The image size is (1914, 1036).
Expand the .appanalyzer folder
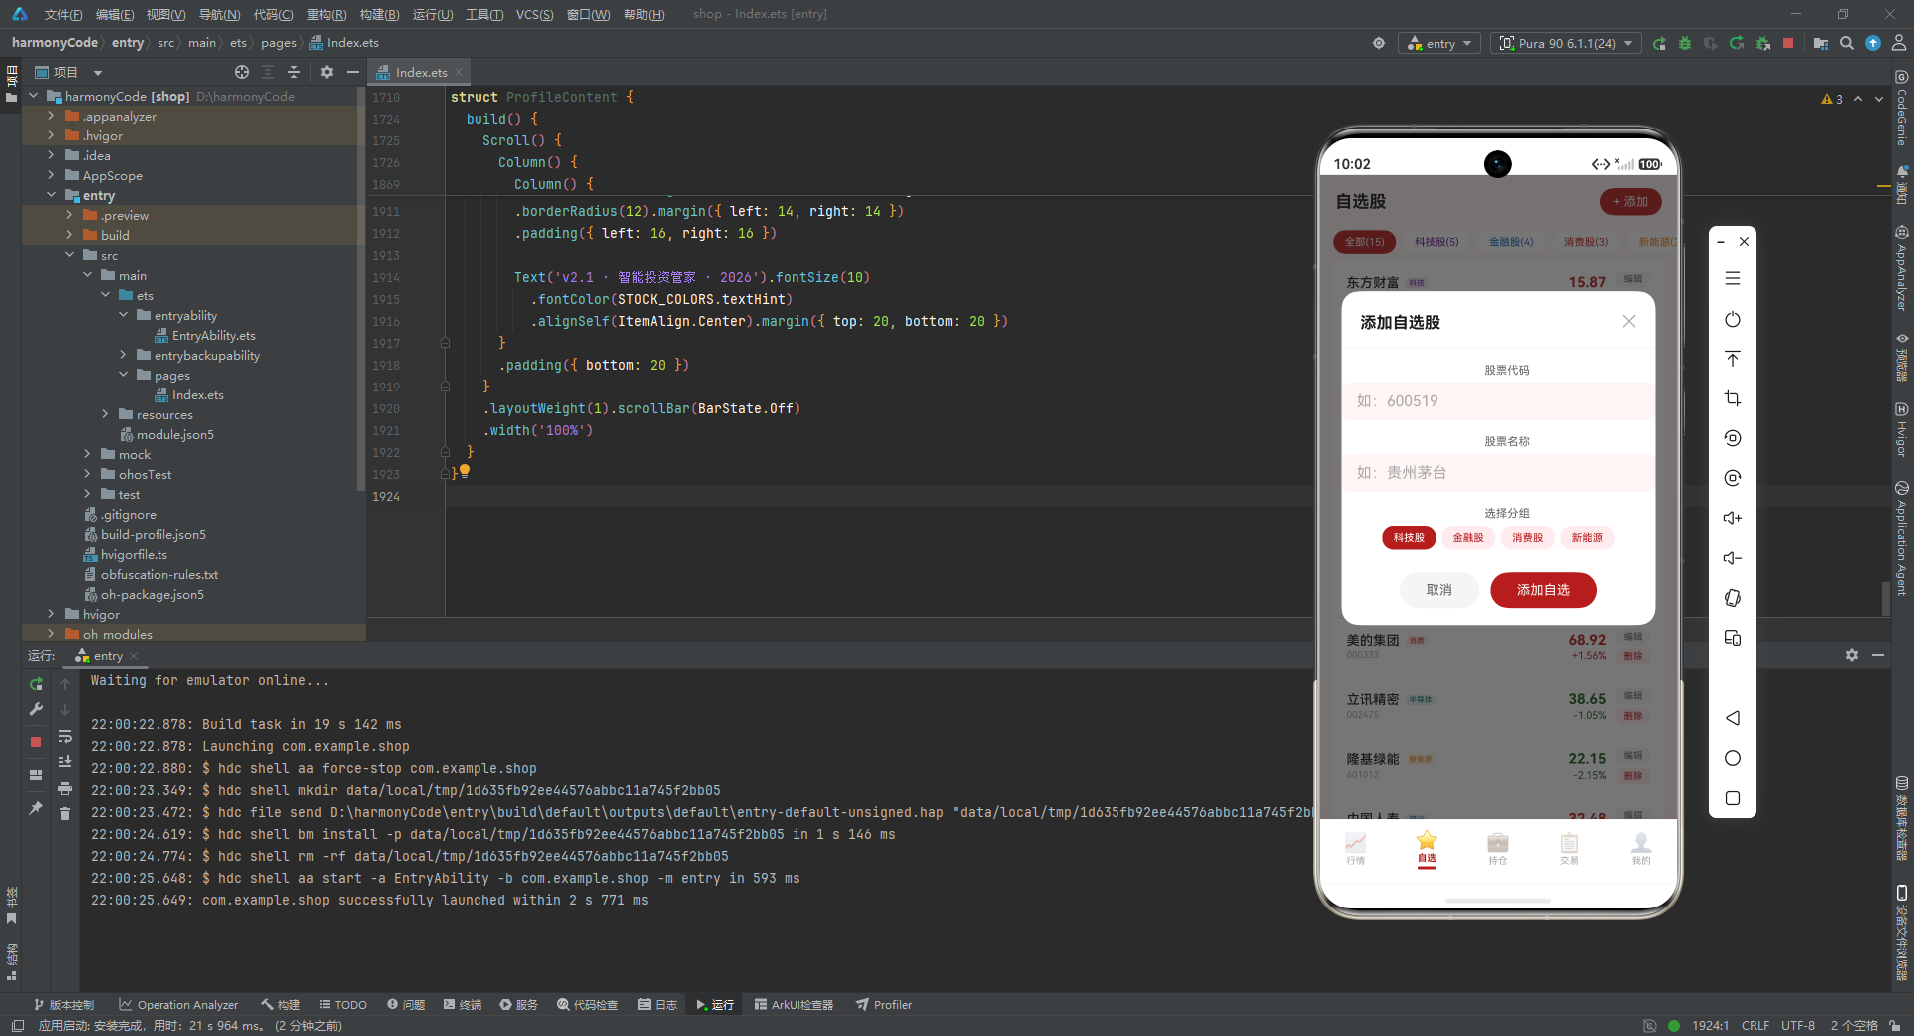[52, 116]
